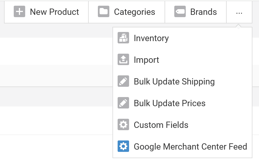Click the plus icon for New Product
Viewport: 259px width, 161px height.
pos(19,12)
